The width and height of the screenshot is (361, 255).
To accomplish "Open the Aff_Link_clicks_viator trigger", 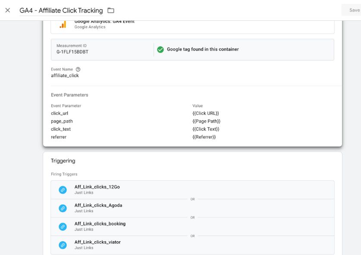I will [97, 242].
